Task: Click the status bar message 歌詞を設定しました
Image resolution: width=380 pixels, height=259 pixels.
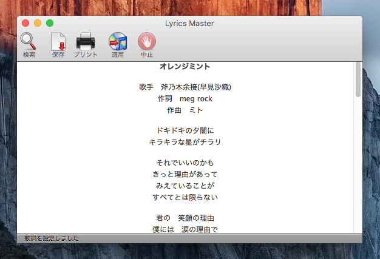Action: pyautogui.click(x=52, y=238)
